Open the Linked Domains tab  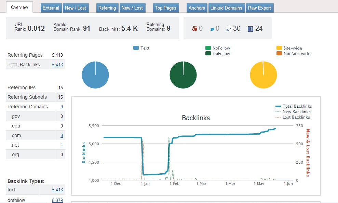(x=226, y=8)
